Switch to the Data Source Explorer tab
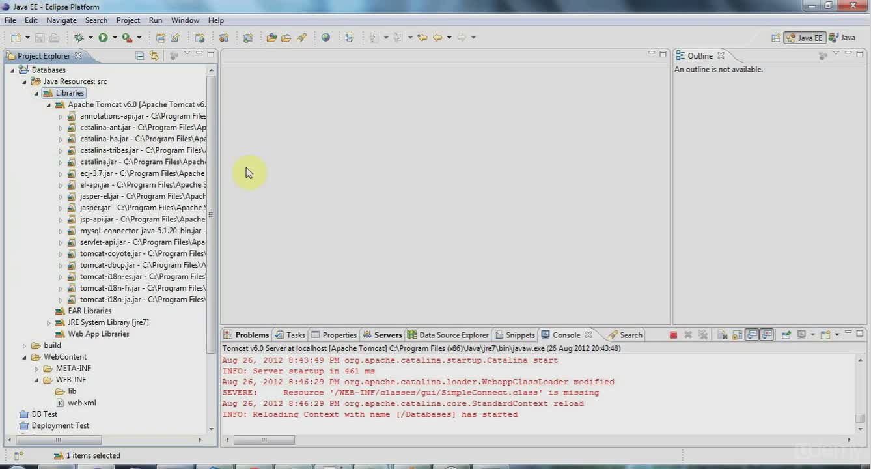 click(x=448, y=335)
